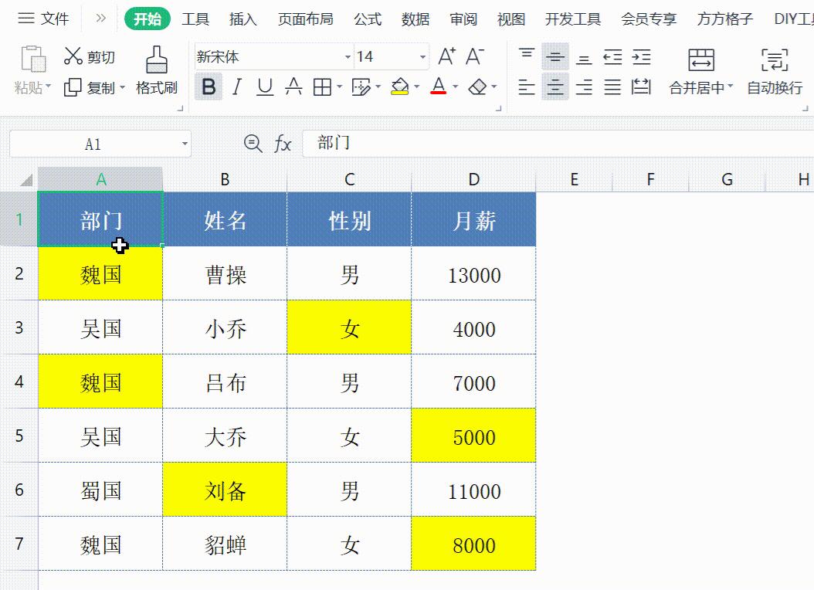This screenshot has width=814, height=590.
Task: Select the 格式刷 format painter tool
Action: coord(157,70)
